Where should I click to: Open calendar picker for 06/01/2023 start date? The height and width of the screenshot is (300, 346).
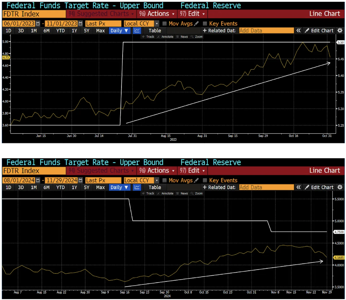pos(37,24)
